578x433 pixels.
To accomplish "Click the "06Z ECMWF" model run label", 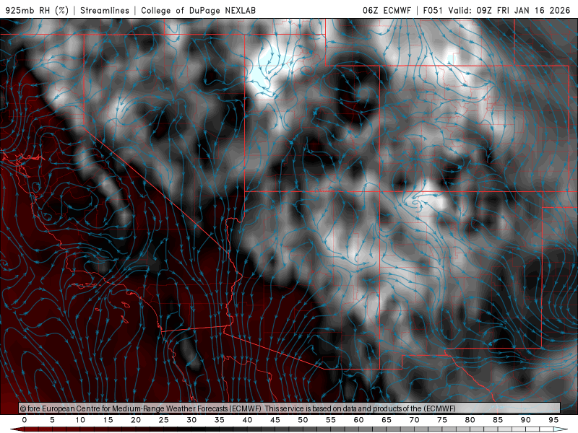I will pos(387,10).
